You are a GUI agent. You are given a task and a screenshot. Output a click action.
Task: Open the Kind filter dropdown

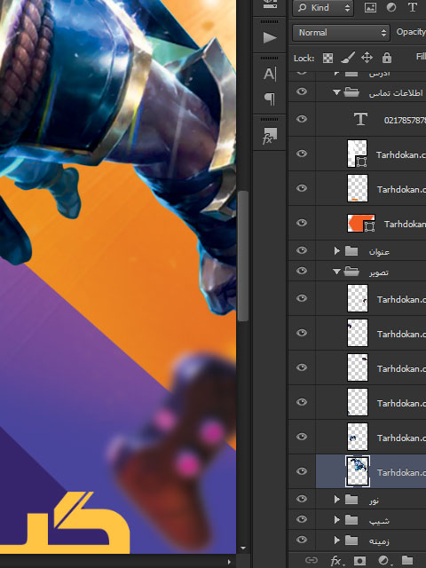point(323,8)
